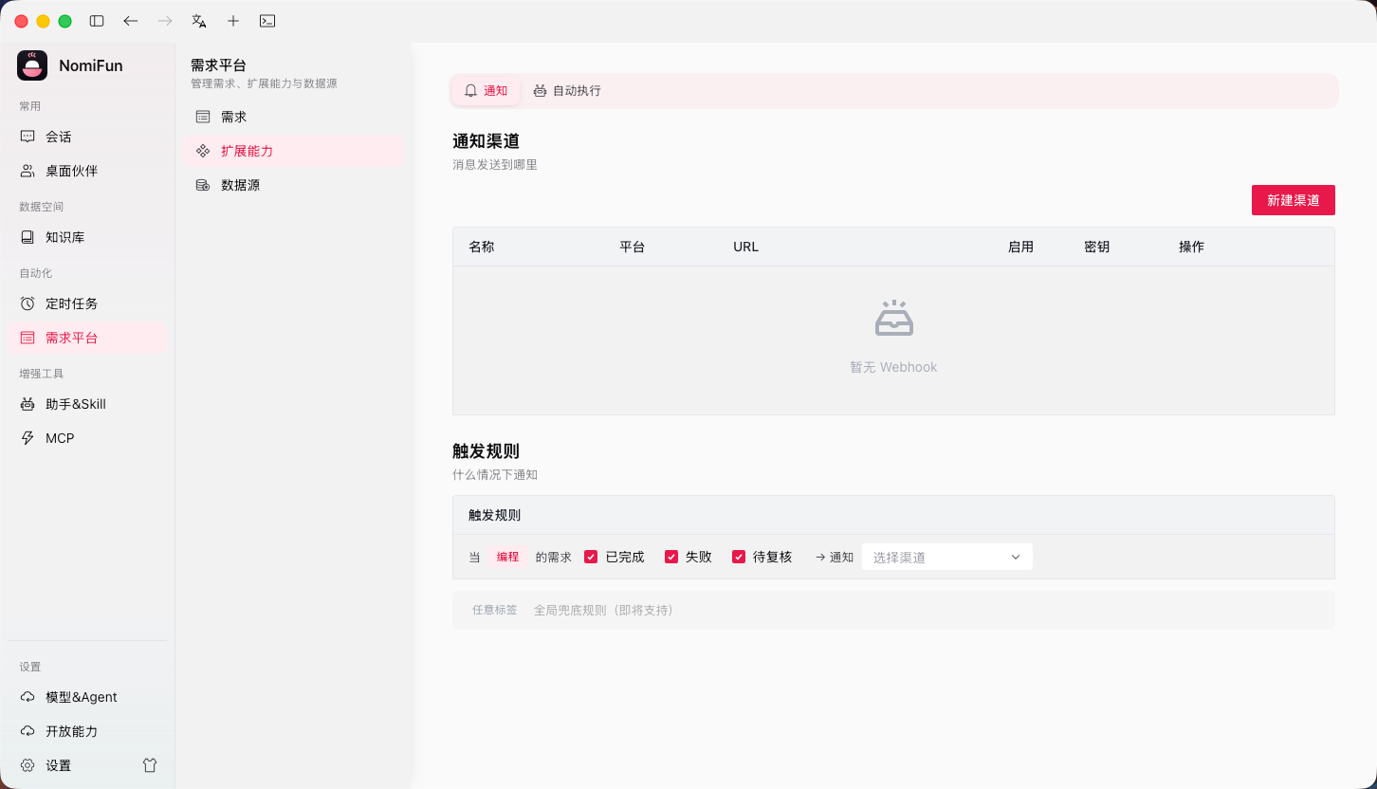The width and height of the screenshot is (1377, 789).
Task: Select 需求 in secondary panel
Action: coord(294,117)
